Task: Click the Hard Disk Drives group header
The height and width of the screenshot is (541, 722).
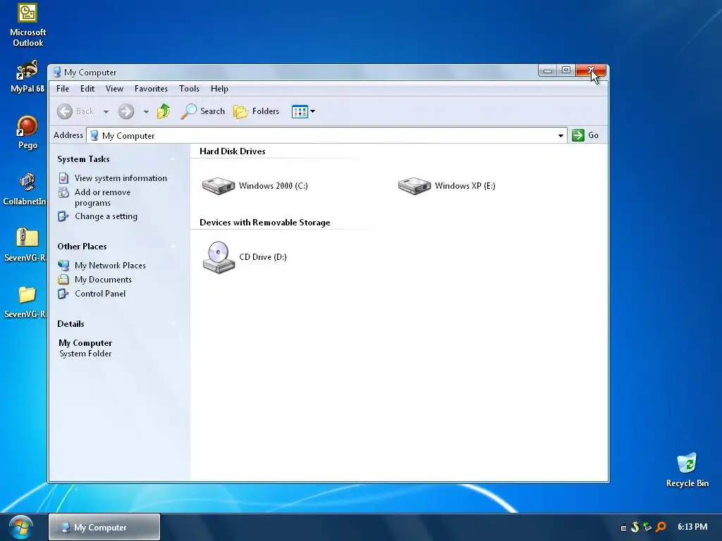Action: tap(232, 151)
